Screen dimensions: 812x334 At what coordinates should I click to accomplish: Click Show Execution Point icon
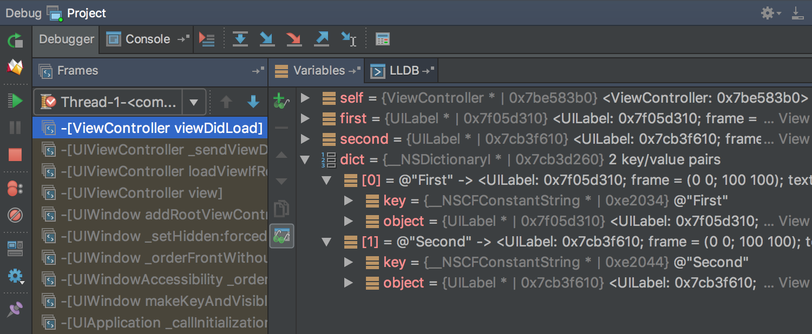(207, 39)
